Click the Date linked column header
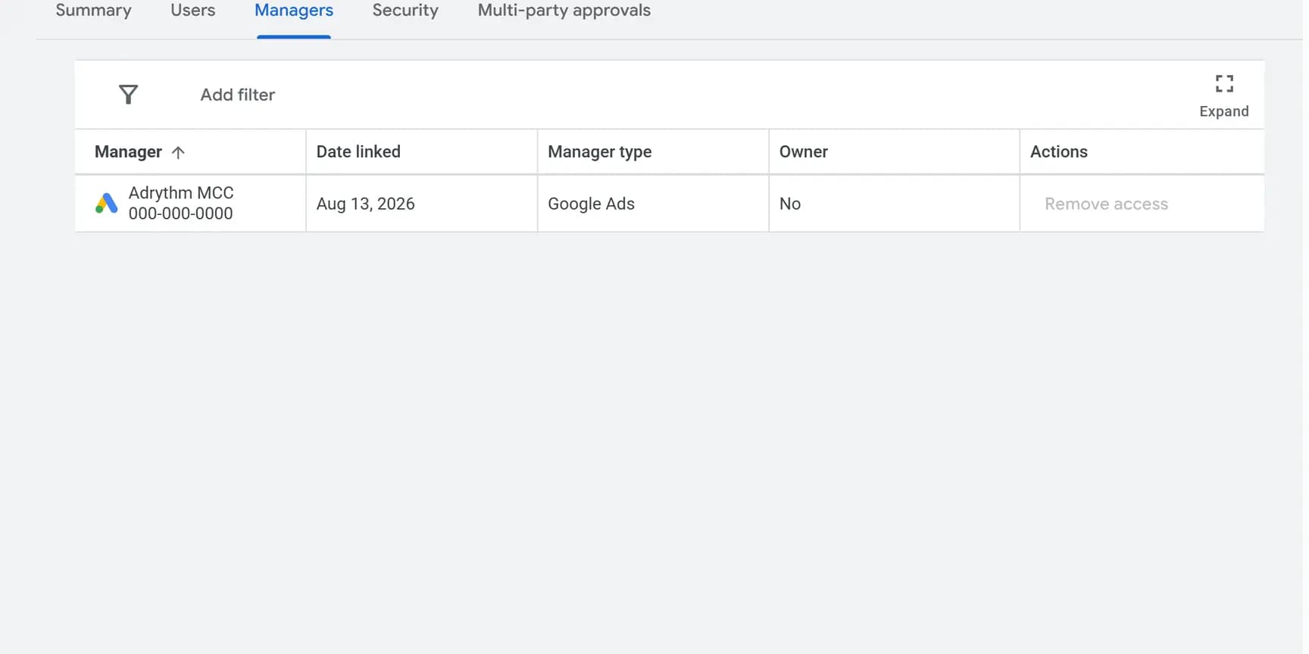1309x654 pixels. coord(358,151)
